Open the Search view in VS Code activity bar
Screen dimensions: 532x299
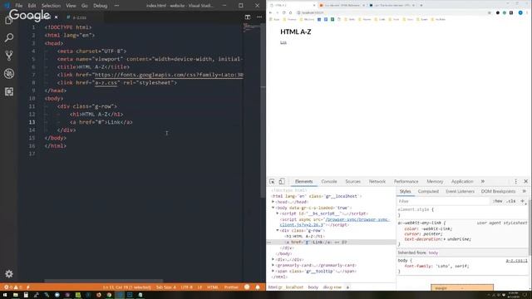(x=9, y=37)
